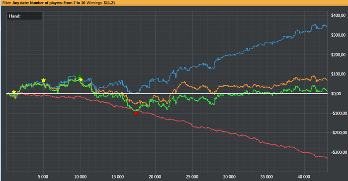
Task: Click the Winnings: $11,21 filter text
Action: click(x=100, y=3)
